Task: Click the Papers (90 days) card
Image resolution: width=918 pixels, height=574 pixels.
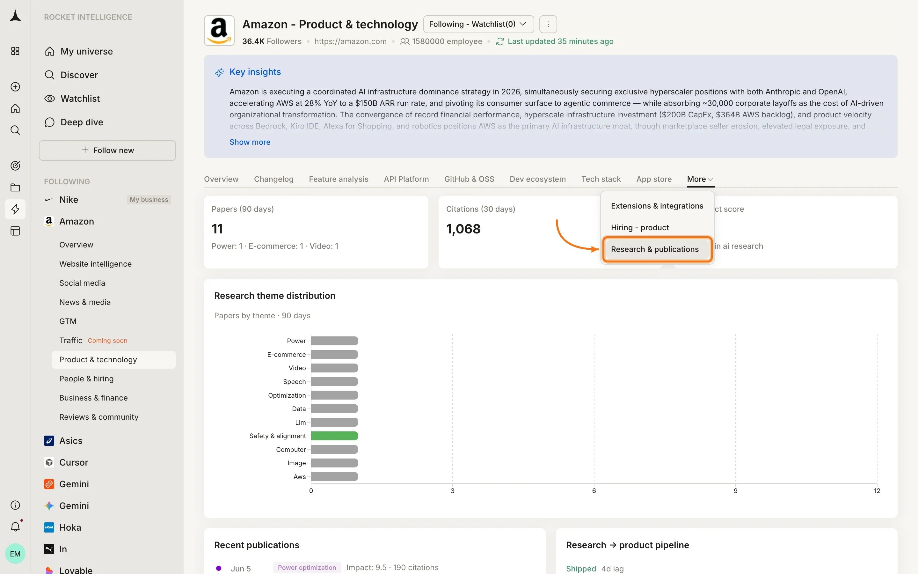Action: [x=316, y=232]
